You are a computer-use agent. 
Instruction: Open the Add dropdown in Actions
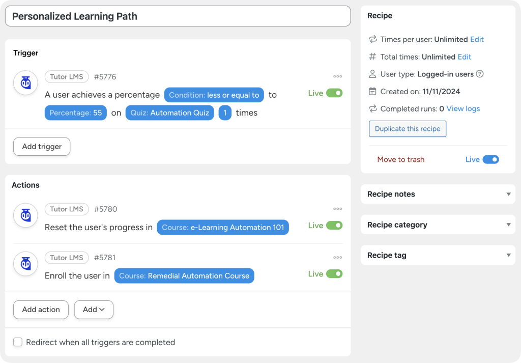[x=94, y=310]
